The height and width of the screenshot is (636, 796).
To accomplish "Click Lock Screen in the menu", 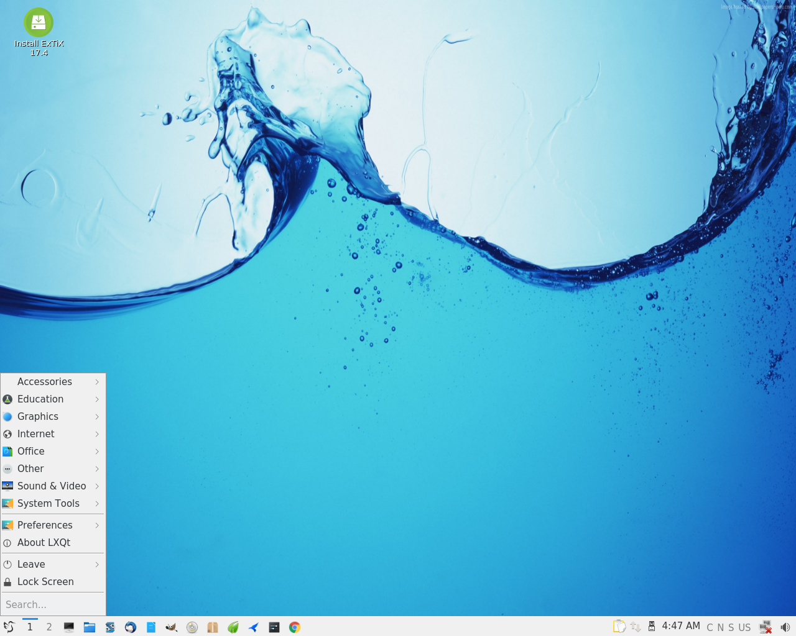I will pos(53,582).
